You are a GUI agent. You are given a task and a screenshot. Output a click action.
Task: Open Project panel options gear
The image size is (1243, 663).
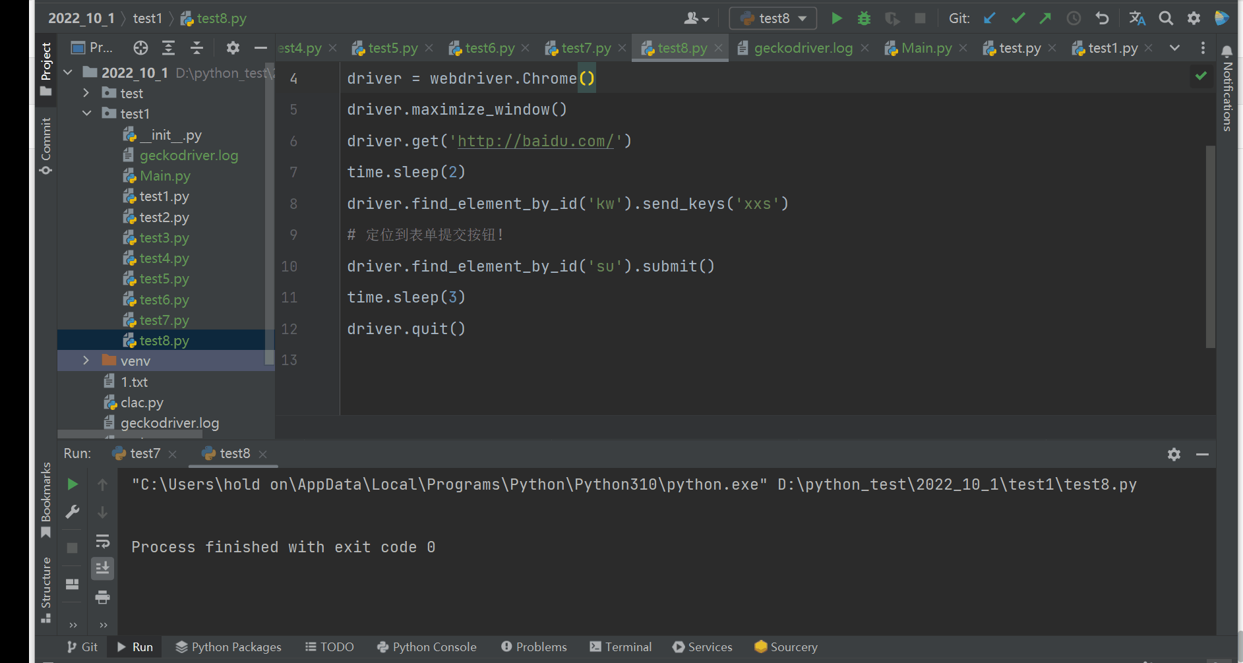click(x=233, y=47)
